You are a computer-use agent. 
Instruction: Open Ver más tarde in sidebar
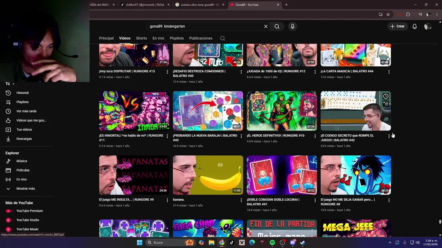click(x=27, y=111)
